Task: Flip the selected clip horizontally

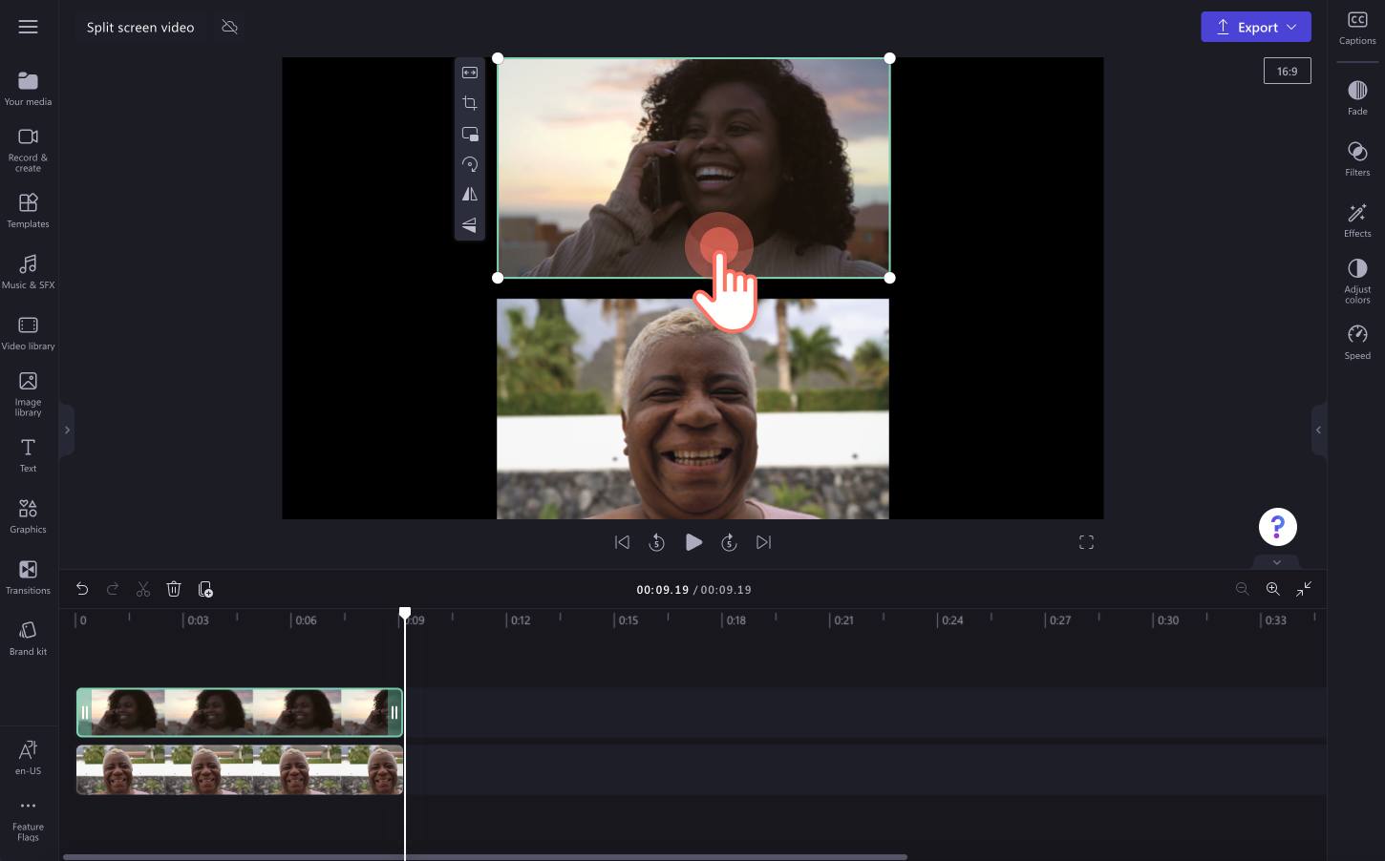Action: (469, 194)
